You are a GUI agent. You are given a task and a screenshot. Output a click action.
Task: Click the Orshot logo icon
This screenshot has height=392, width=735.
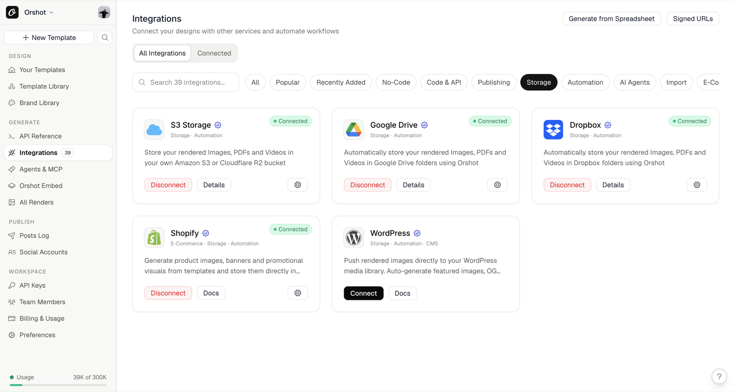12,12
